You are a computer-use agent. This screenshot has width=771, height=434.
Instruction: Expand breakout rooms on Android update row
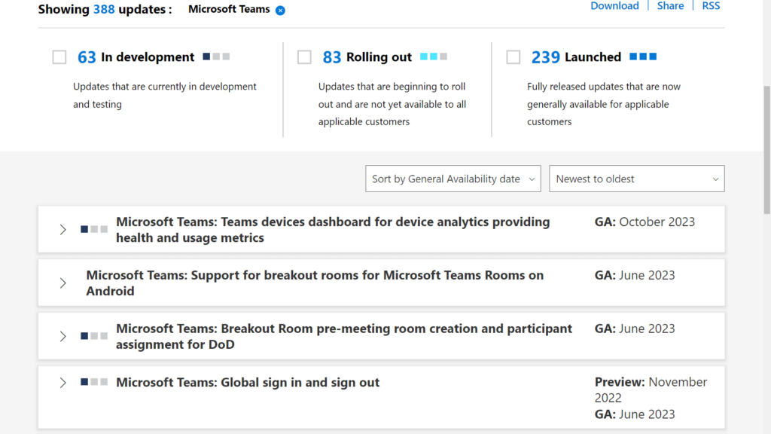(x=63, y=283)
